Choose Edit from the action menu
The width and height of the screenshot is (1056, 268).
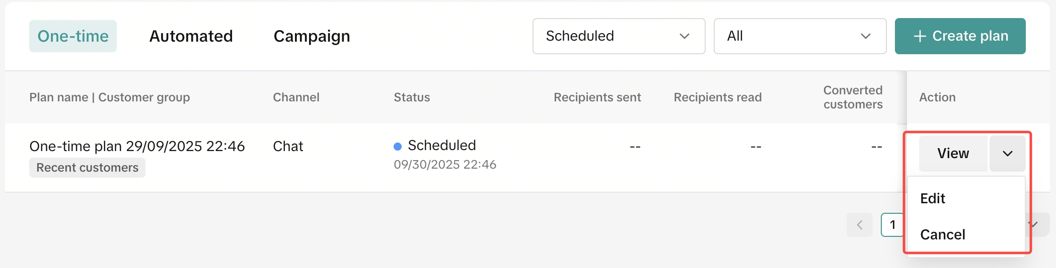[x=933, y=198]
